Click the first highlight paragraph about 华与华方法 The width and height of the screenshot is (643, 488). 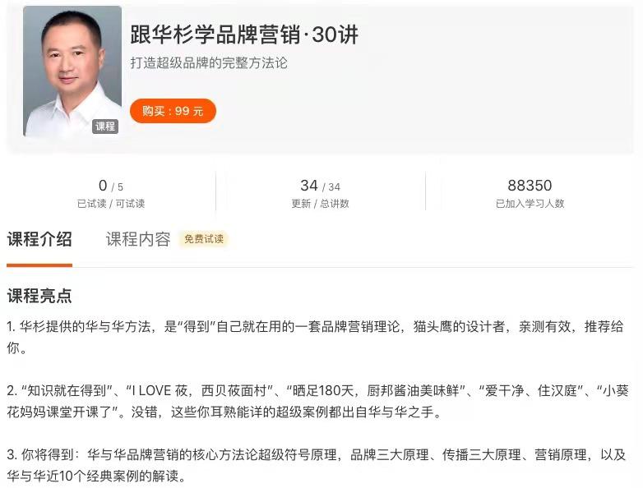[x=315, y=337]
